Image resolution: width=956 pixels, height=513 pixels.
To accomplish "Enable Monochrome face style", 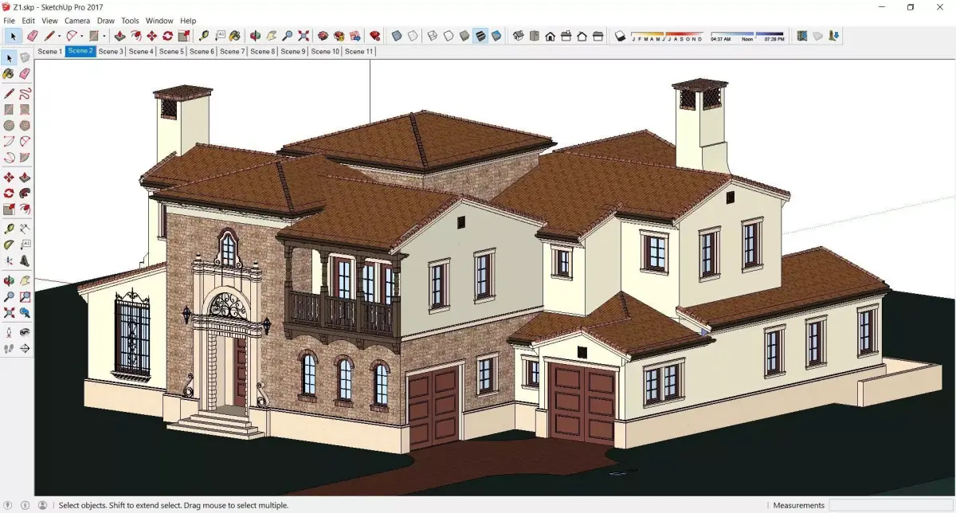I will click(496, 36).
